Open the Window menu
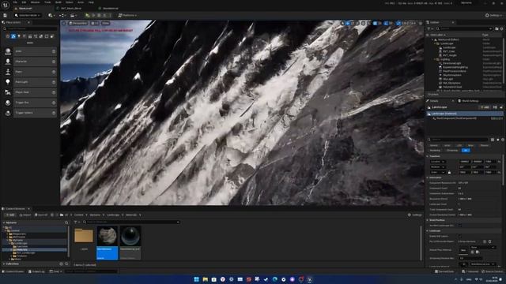This screenshot has width=506, height=284. (x=35, y=2)
